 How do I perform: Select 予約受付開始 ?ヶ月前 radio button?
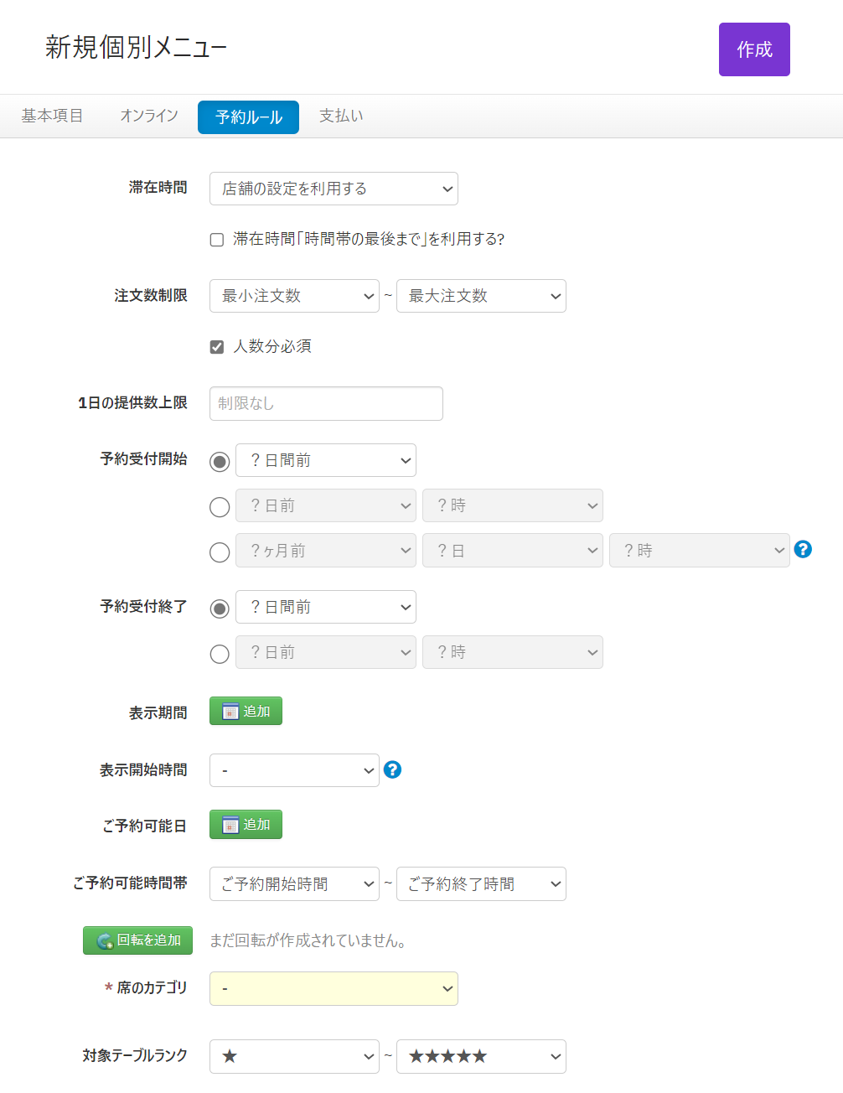[x=220, y=552]
